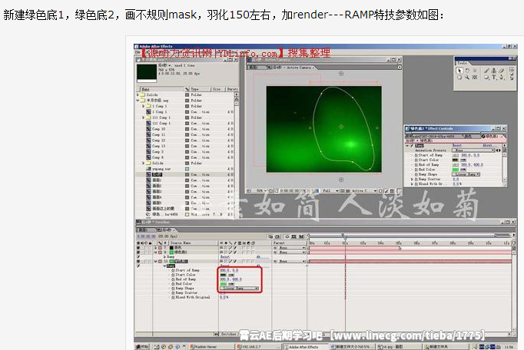Click Reset link in Effect Controls
524x350 pixels.
[457, 146]
